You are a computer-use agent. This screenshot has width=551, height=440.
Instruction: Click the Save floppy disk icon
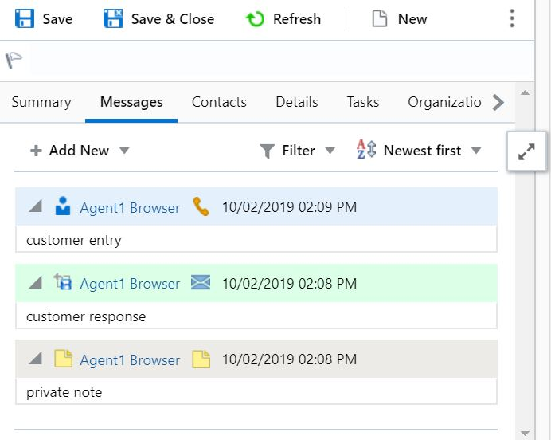(x=25, y=18)
